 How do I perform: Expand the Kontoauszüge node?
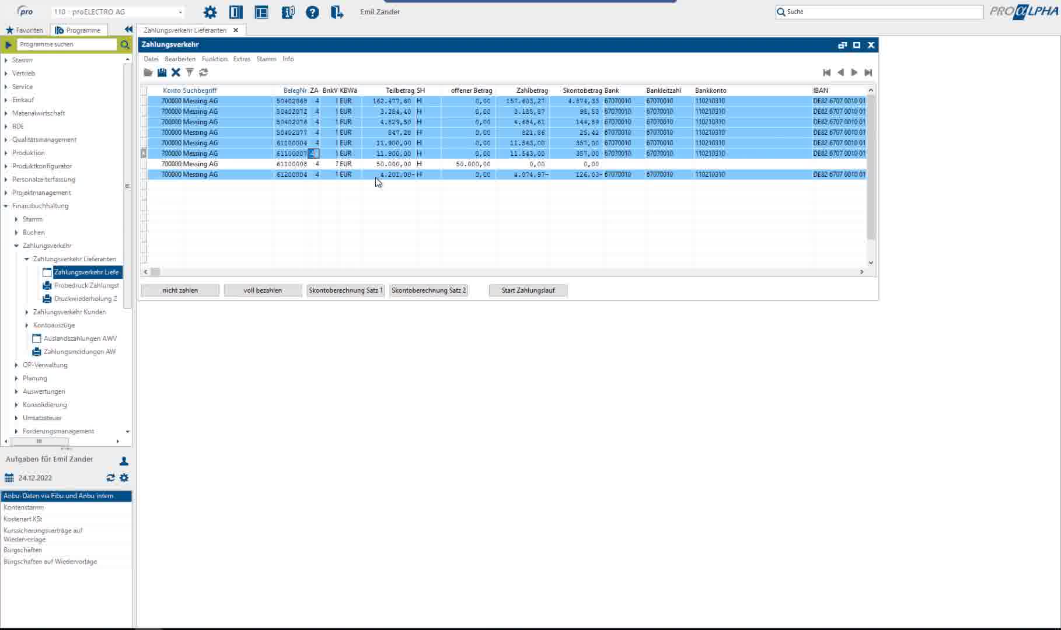[x=27, y=325]
